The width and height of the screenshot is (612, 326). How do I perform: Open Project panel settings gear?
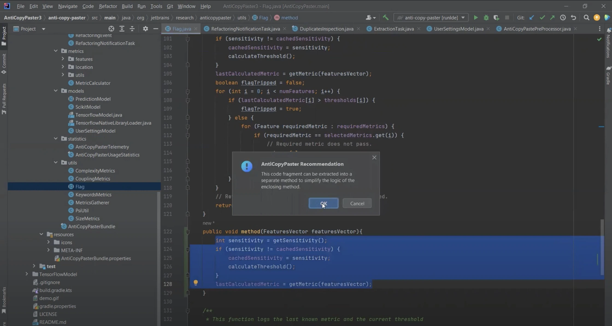tap(145, 29)
